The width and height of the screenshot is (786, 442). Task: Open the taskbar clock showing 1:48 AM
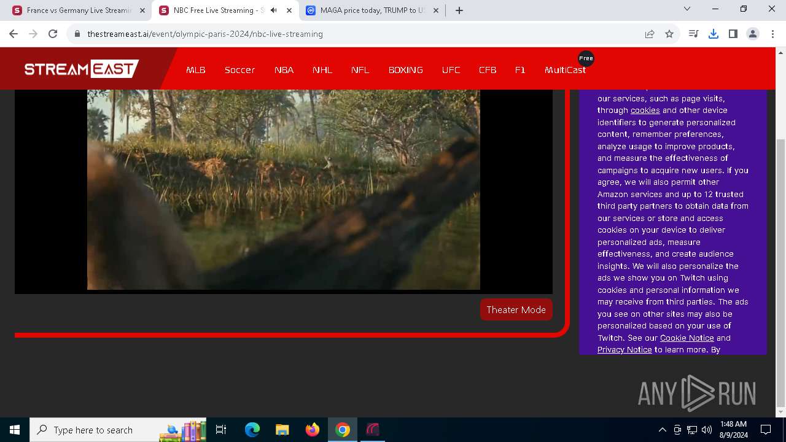coord(733,430)
